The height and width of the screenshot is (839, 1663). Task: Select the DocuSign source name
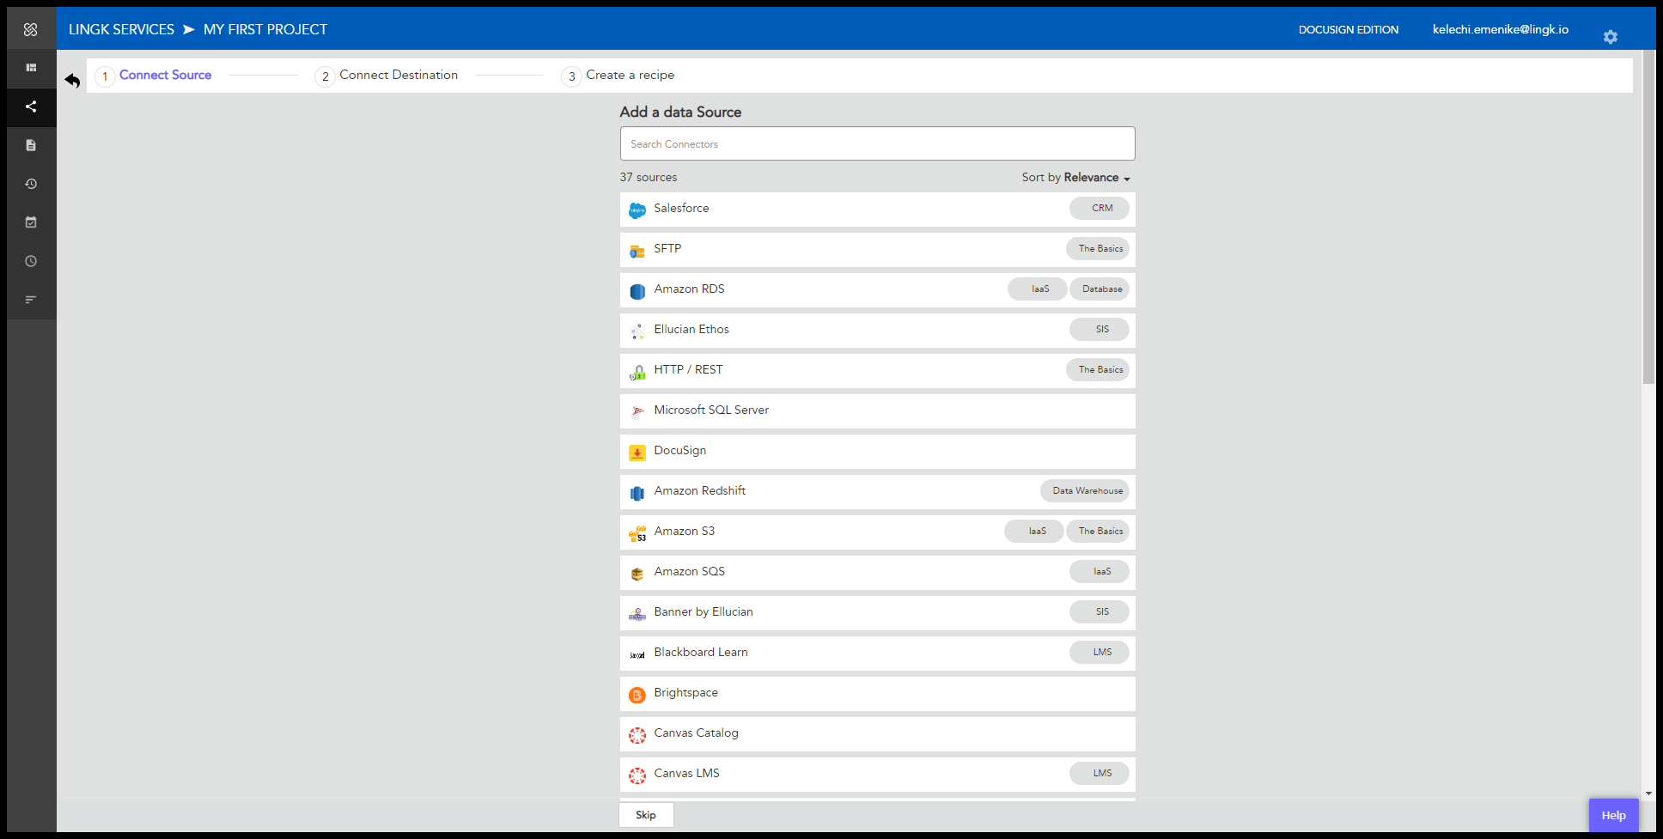(x=679, y=450)
